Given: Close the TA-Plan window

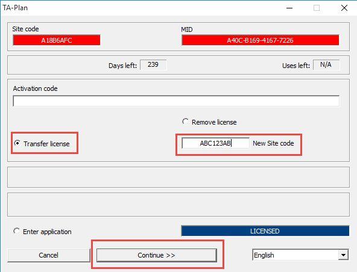Looking at the screenshot, I should click(344, 8).
